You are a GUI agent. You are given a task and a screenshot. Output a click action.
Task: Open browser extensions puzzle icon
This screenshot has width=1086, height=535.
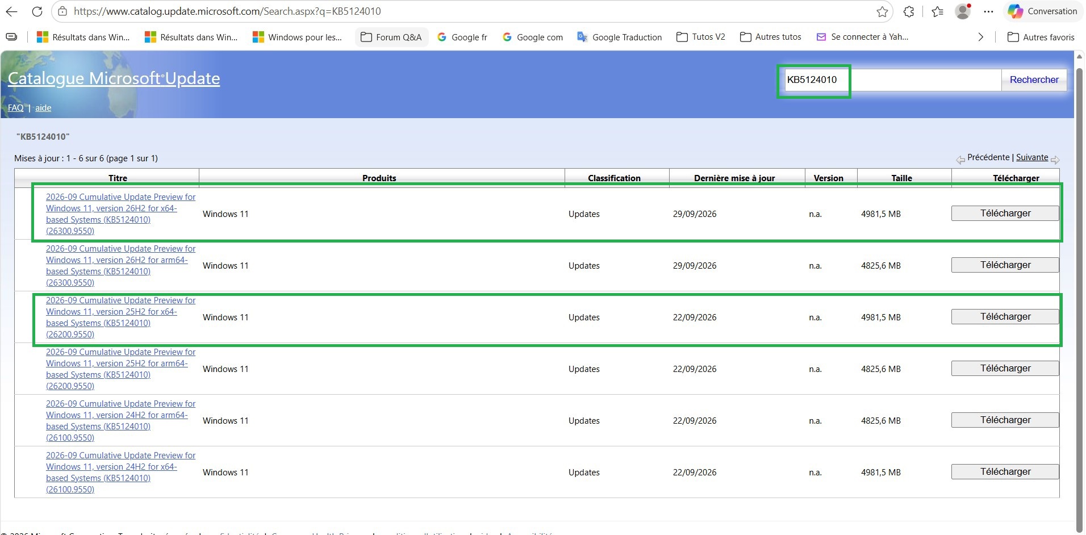[909, 11]
